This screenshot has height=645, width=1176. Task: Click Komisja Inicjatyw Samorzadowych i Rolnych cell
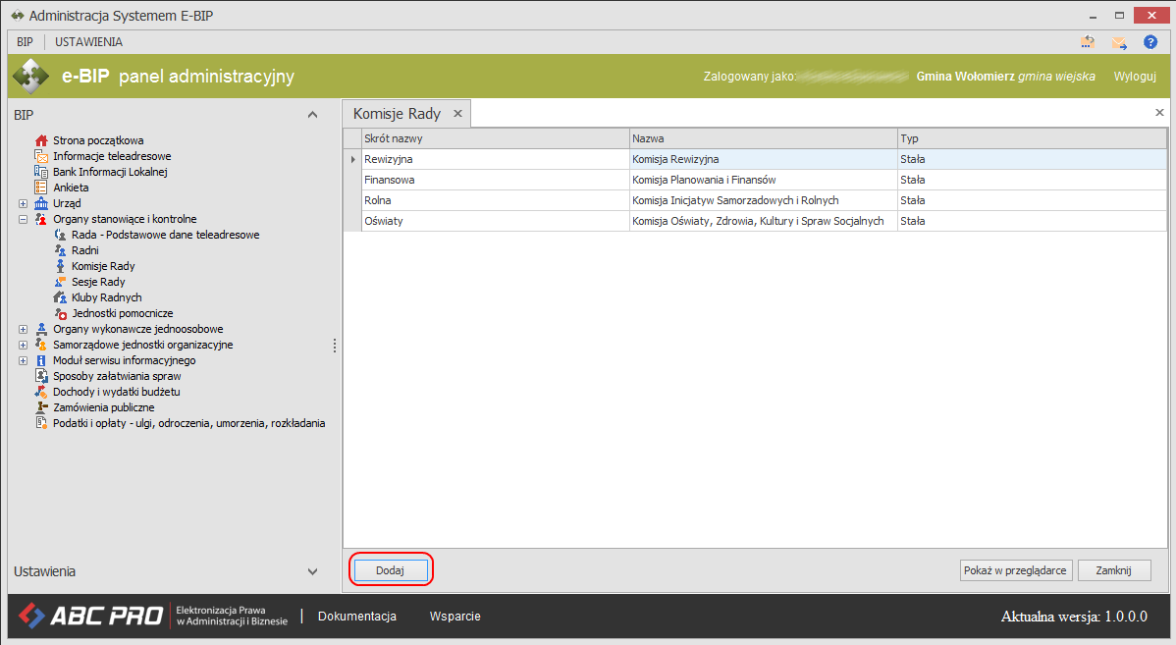pos(764,200)
